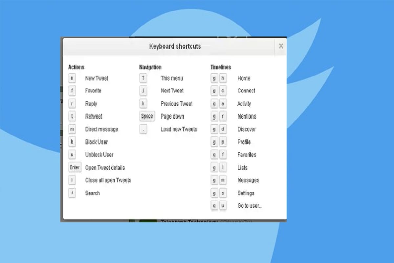Select the 'Go to user...' label

(250, 206)
